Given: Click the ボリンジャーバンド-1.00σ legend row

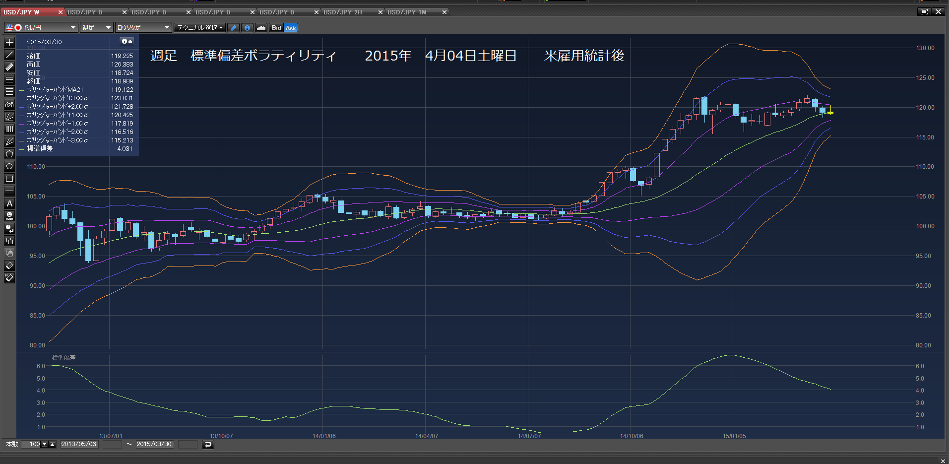Looking at the screenshot, I should [x=76, y=124].
